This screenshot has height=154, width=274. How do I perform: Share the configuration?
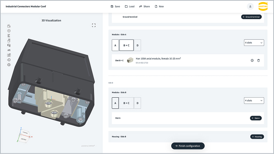coord(144,7)
